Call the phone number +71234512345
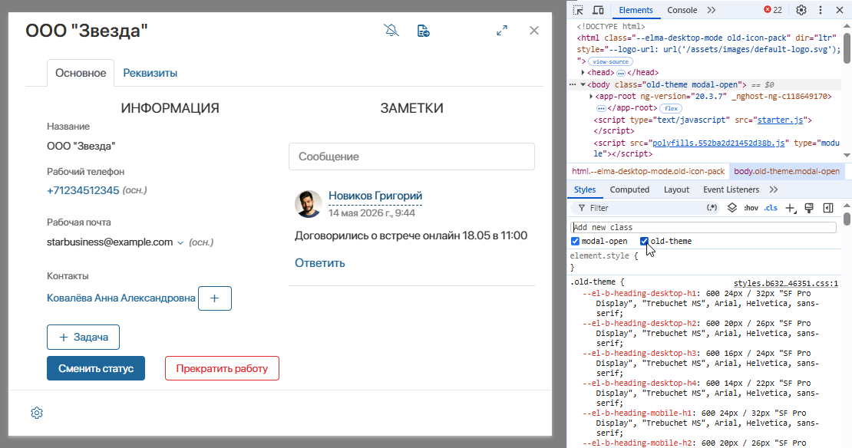852x448 pixels. click(x=83, y=190)
